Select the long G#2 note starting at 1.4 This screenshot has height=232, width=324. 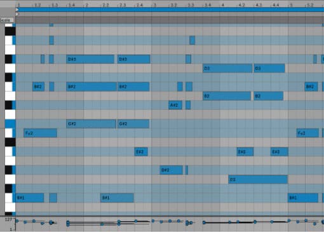click(91, 124)
